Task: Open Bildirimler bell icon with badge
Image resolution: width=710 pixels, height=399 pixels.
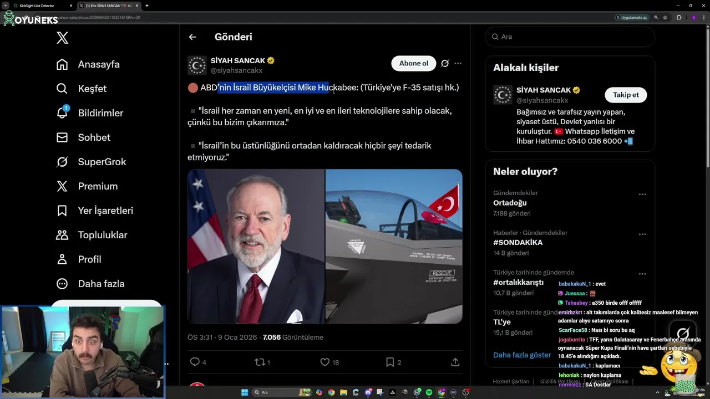Action: pyautogui.click(x=62, y=112)
